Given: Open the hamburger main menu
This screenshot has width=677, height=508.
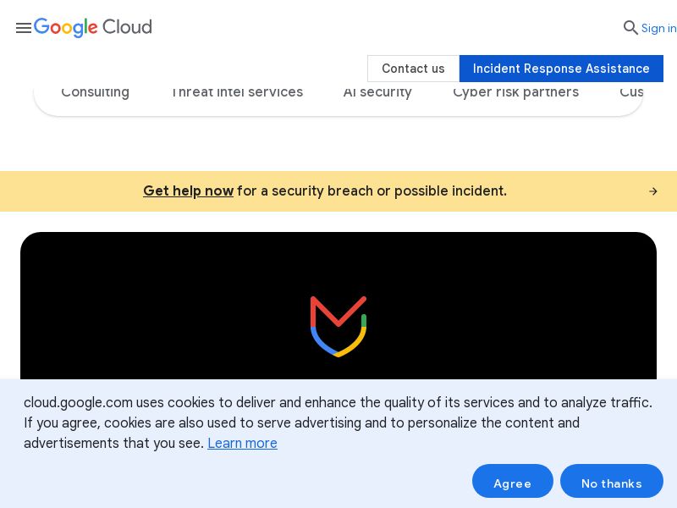Looking at the screenshot, I should (23, 28).
